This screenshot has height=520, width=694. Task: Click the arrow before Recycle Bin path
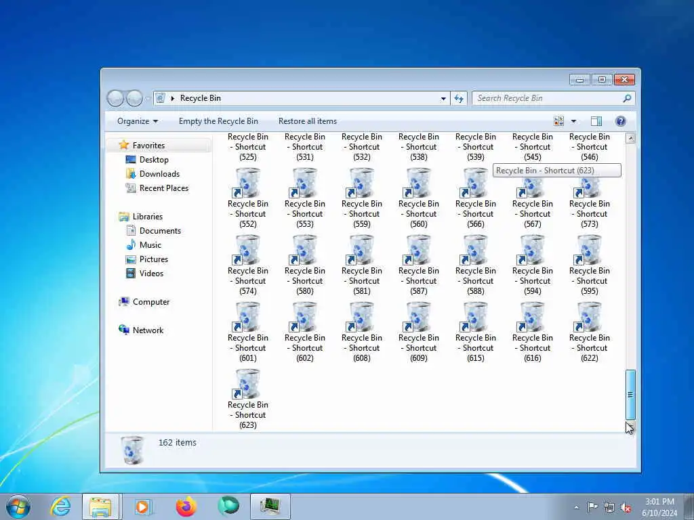173,98
